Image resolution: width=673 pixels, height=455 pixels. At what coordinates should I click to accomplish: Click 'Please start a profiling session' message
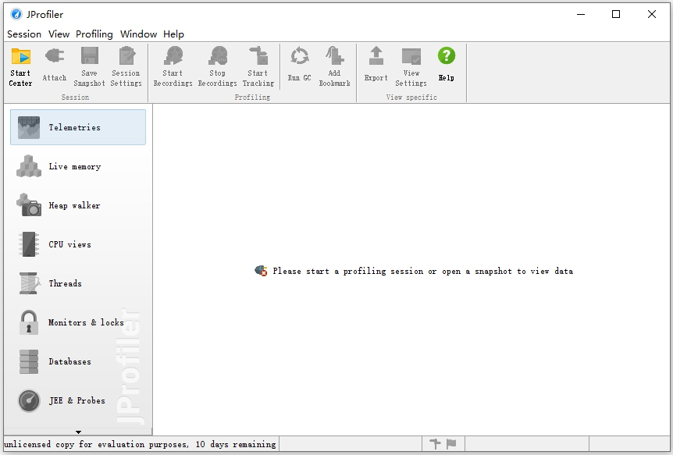(x=422, y=271)
